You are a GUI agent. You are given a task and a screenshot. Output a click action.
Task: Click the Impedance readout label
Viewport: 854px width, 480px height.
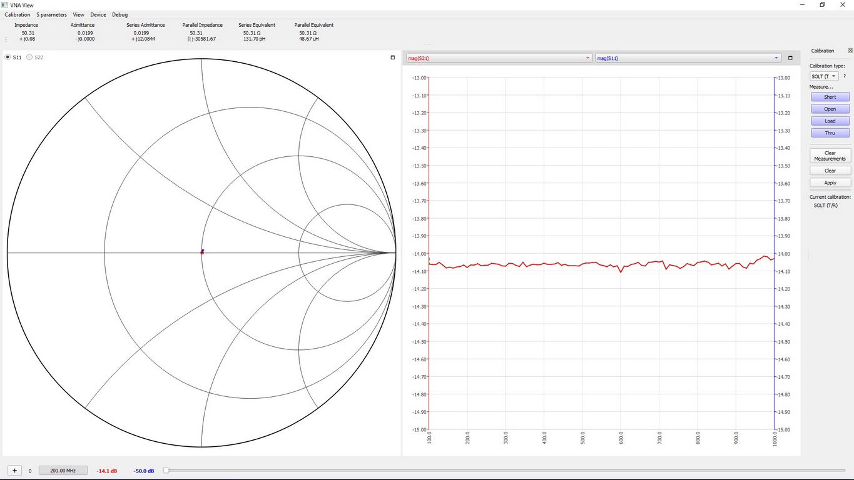click(26, 25)
